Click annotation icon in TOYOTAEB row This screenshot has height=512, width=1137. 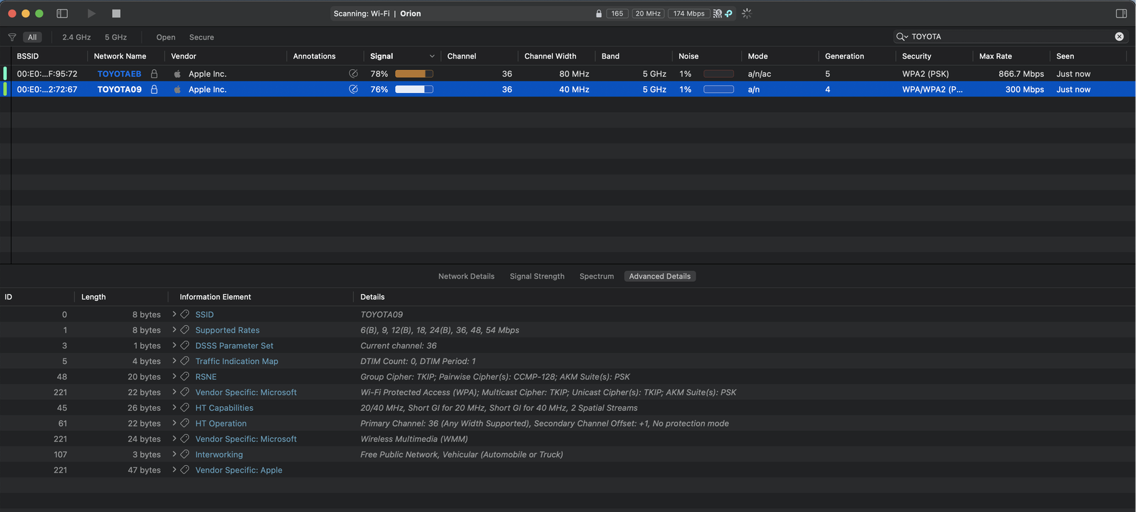coord(353,73)
